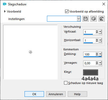Increase Dekking value with up arrow

point(97,53)
